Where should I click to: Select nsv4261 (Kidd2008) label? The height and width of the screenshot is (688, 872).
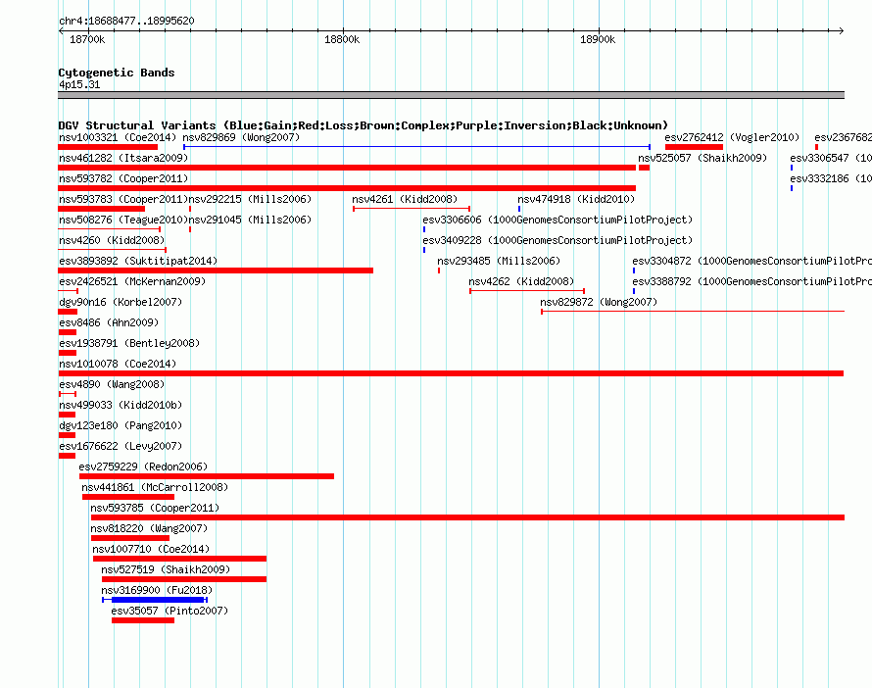point(405,199)
